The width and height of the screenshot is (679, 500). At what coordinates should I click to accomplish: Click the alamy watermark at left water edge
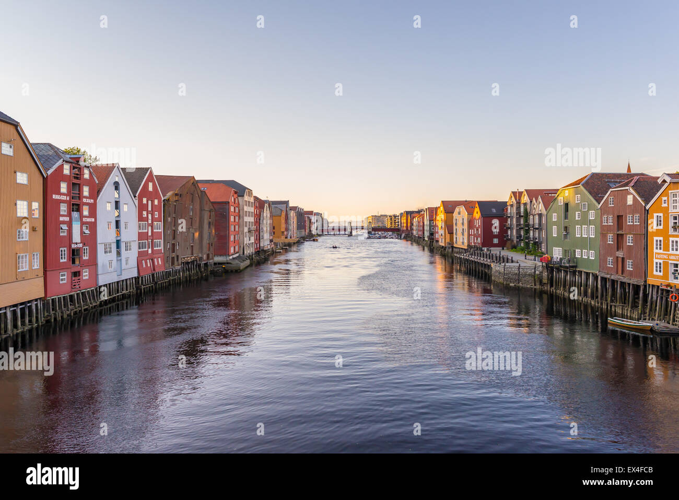pos(27,362)
